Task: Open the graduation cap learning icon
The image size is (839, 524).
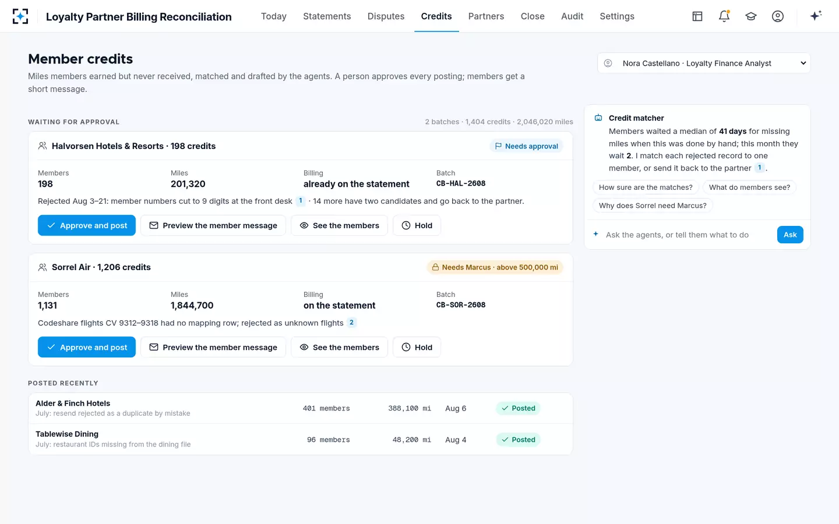Action: 751,16
